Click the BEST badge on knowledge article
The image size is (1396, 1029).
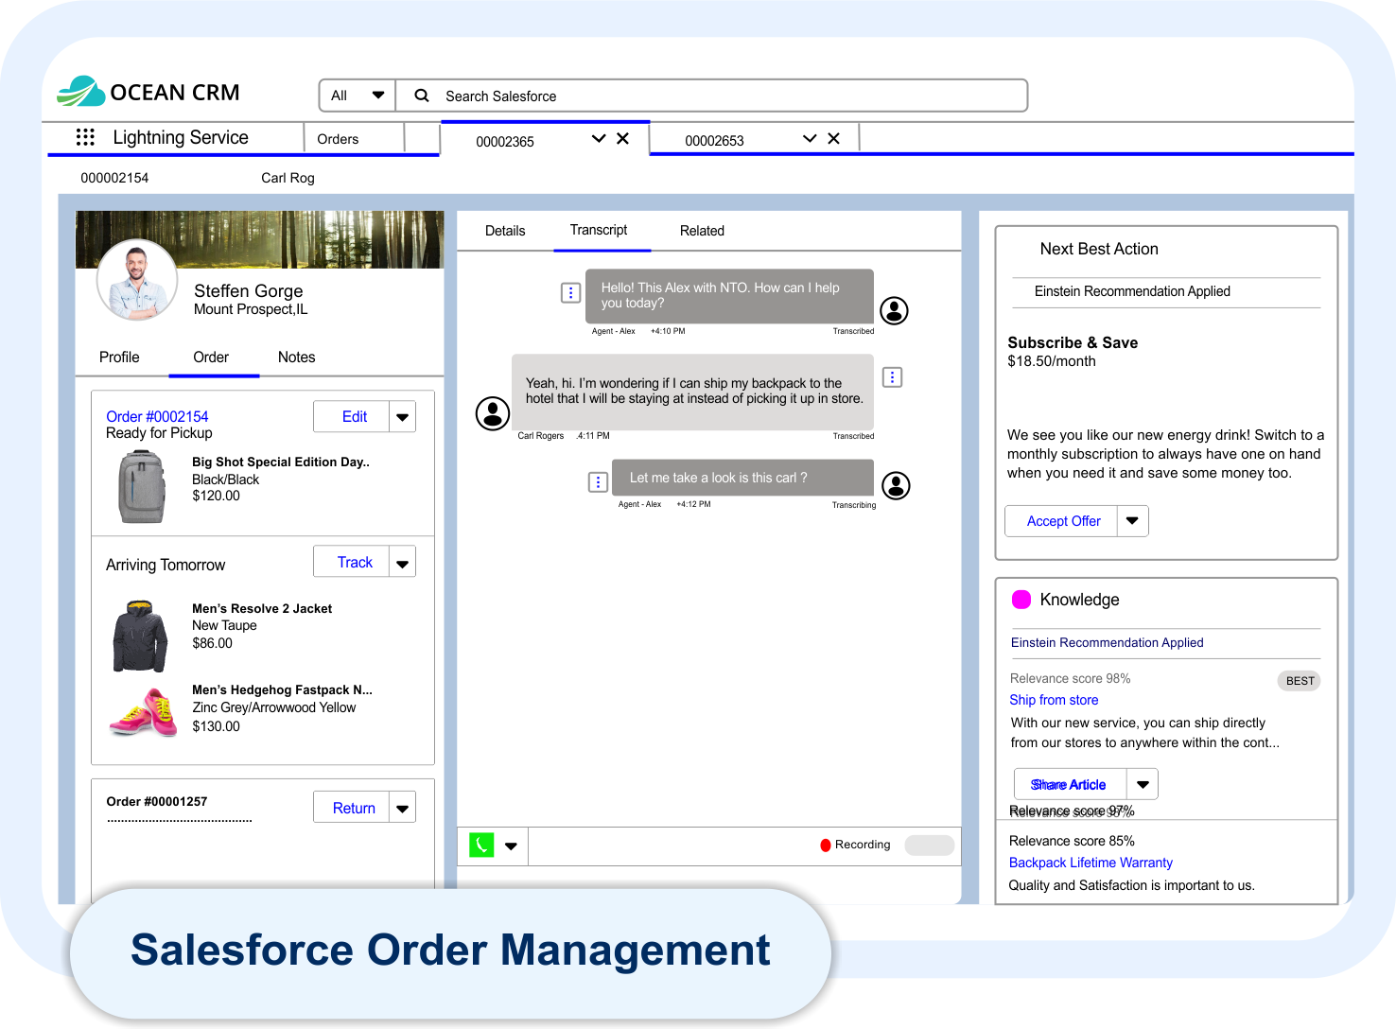(x=1300, y=681)
